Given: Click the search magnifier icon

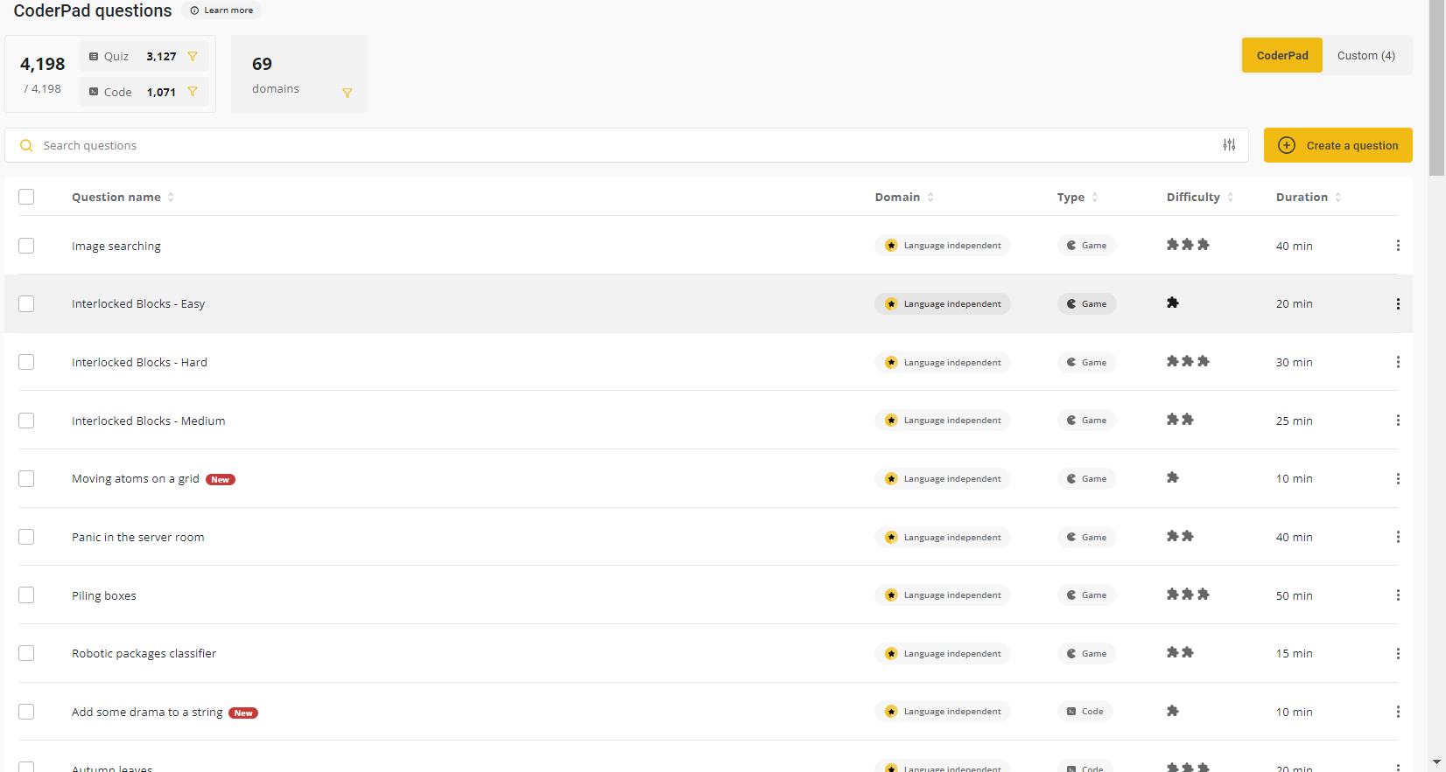Looking at the screenshot, I should (26, 146).
